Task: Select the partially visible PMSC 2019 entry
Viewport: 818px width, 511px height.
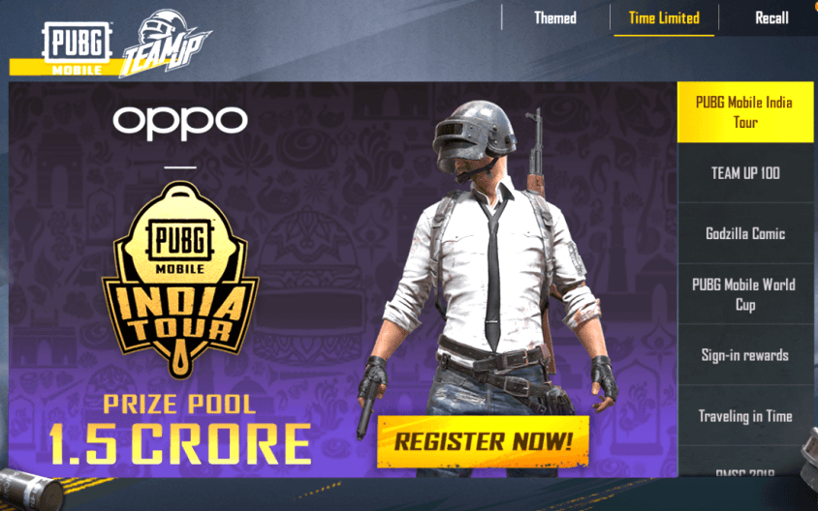Action: pyautogui.click(x=745, y=468)
